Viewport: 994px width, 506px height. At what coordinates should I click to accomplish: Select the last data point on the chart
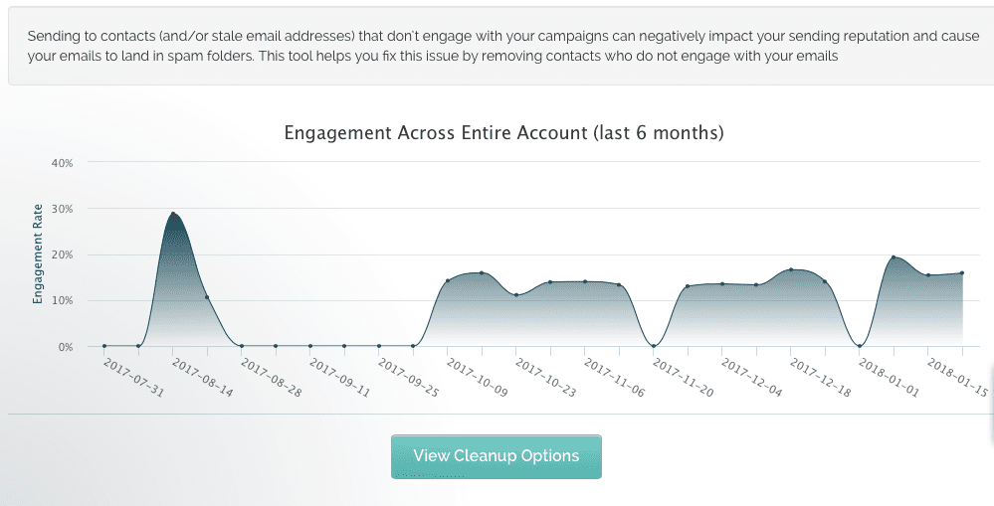962,273
